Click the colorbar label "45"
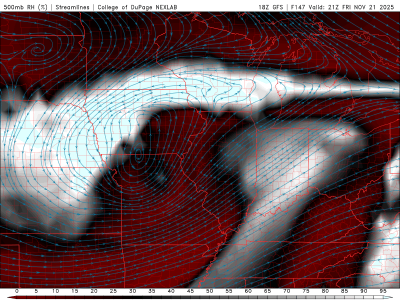This screenshot has width=400, height=300. [x=190, y=291]
